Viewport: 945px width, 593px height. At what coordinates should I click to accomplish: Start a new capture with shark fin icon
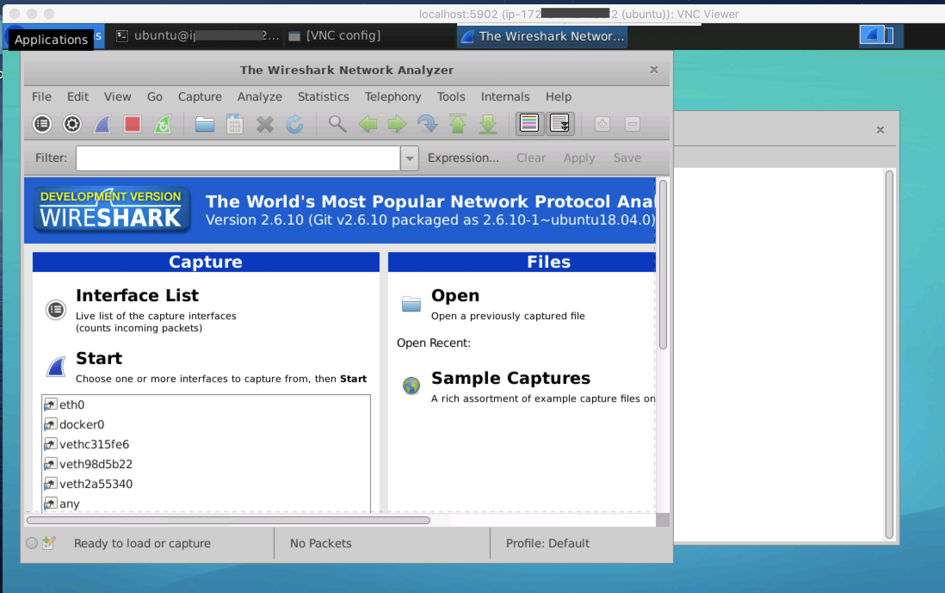pos(102,124)
